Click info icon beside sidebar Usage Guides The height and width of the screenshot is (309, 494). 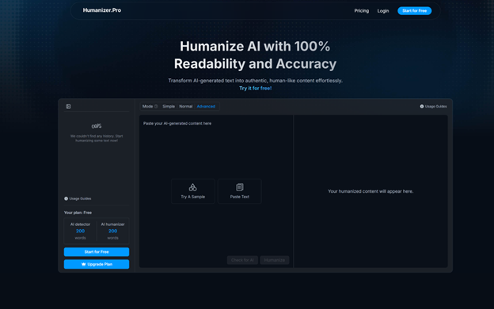66,198
